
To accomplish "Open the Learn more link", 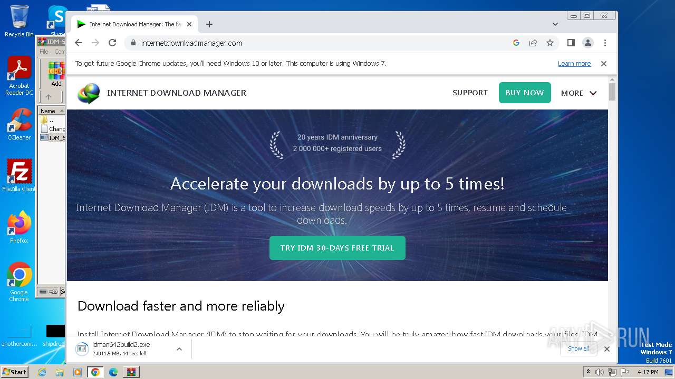I will 574,64.
